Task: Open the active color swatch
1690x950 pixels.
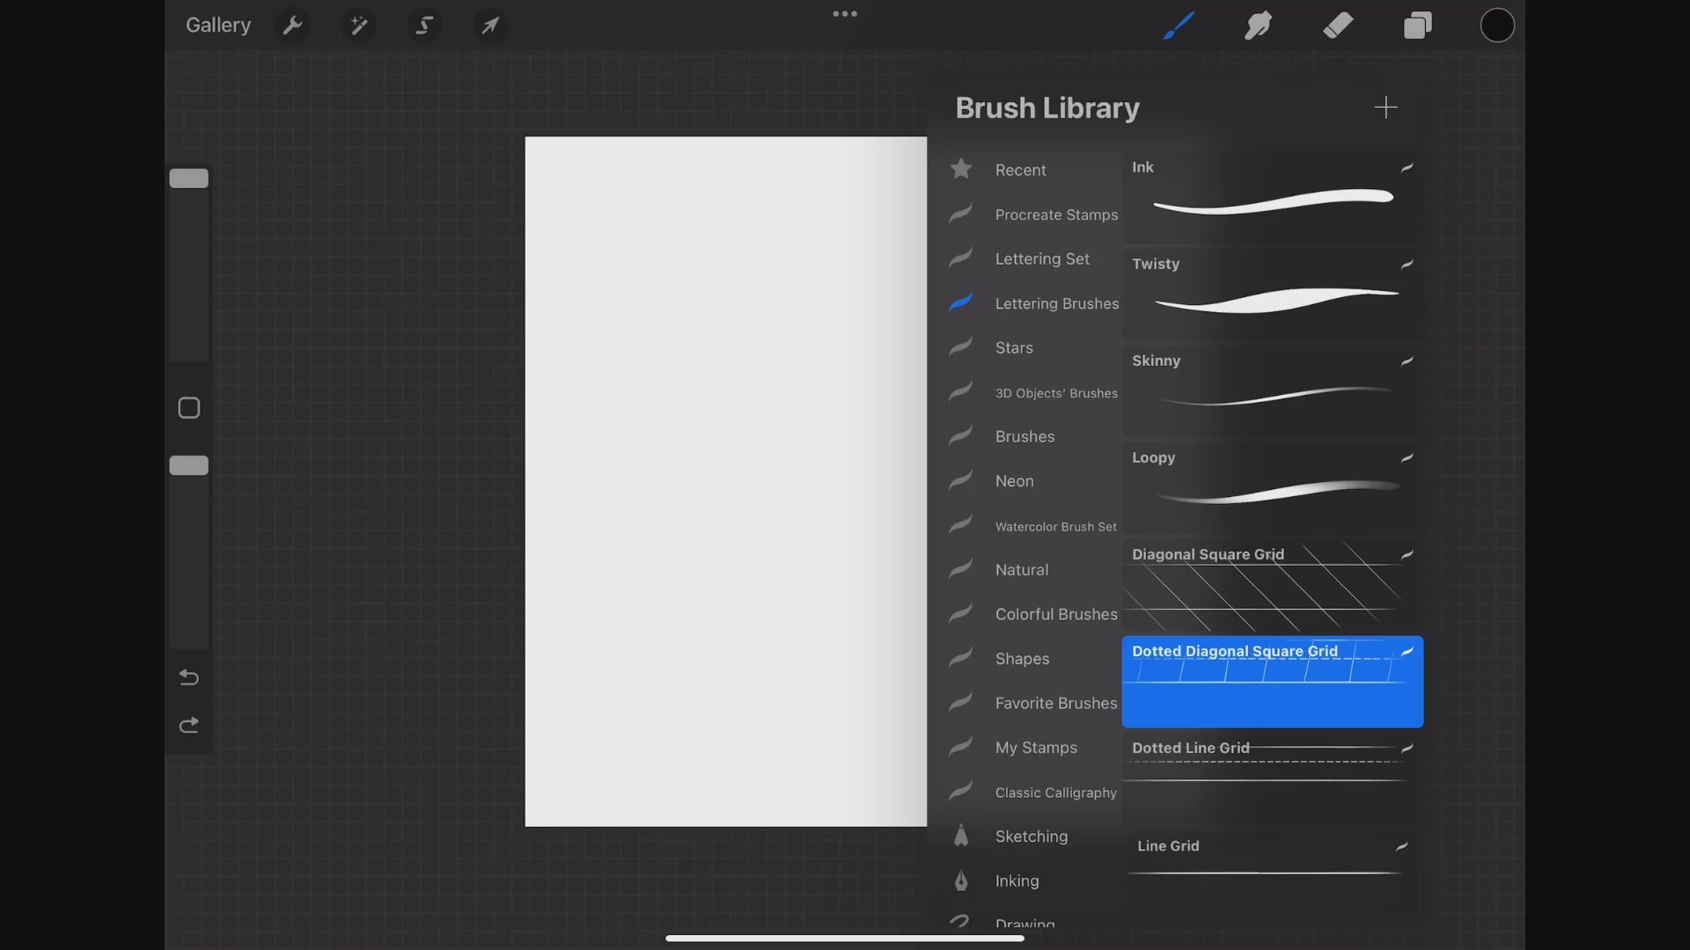Action: [x=1496, y=26]
